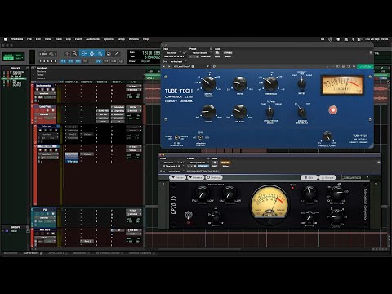Image resolution: width=392 pixels, height=294 pixels.
Task: Click the main counter time display
Action: tap(150, 53)
